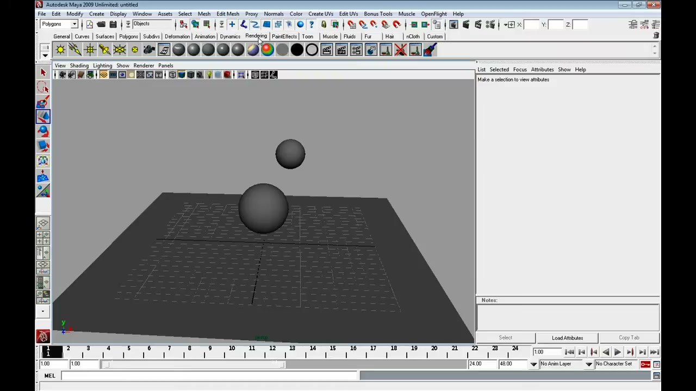Toggle the resolution gate icon
This screenshot has width=696, height=391.
[x=122, y=75]
